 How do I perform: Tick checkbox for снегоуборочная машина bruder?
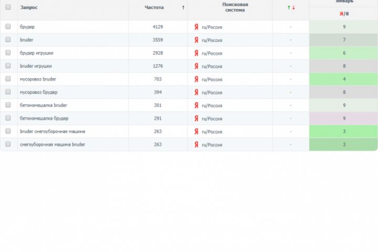point(8,144)
